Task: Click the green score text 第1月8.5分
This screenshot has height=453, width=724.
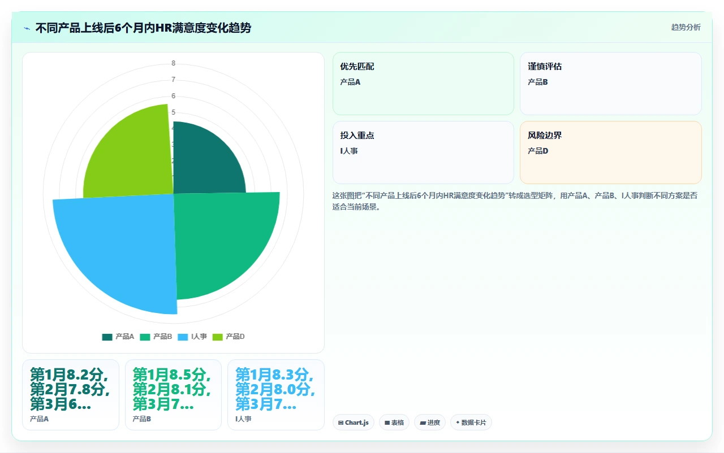Action: coord(172,374)
